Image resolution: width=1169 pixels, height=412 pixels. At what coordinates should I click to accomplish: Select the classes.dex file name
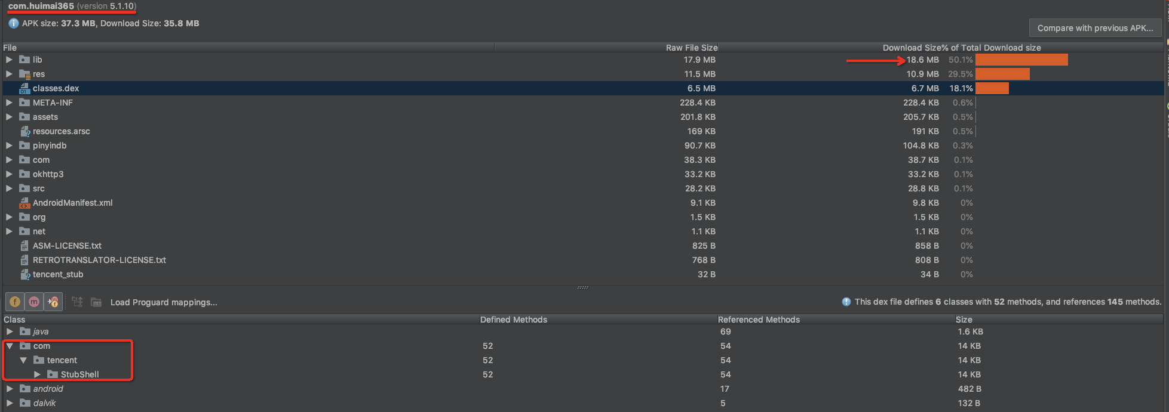click(x=56, y=88)
